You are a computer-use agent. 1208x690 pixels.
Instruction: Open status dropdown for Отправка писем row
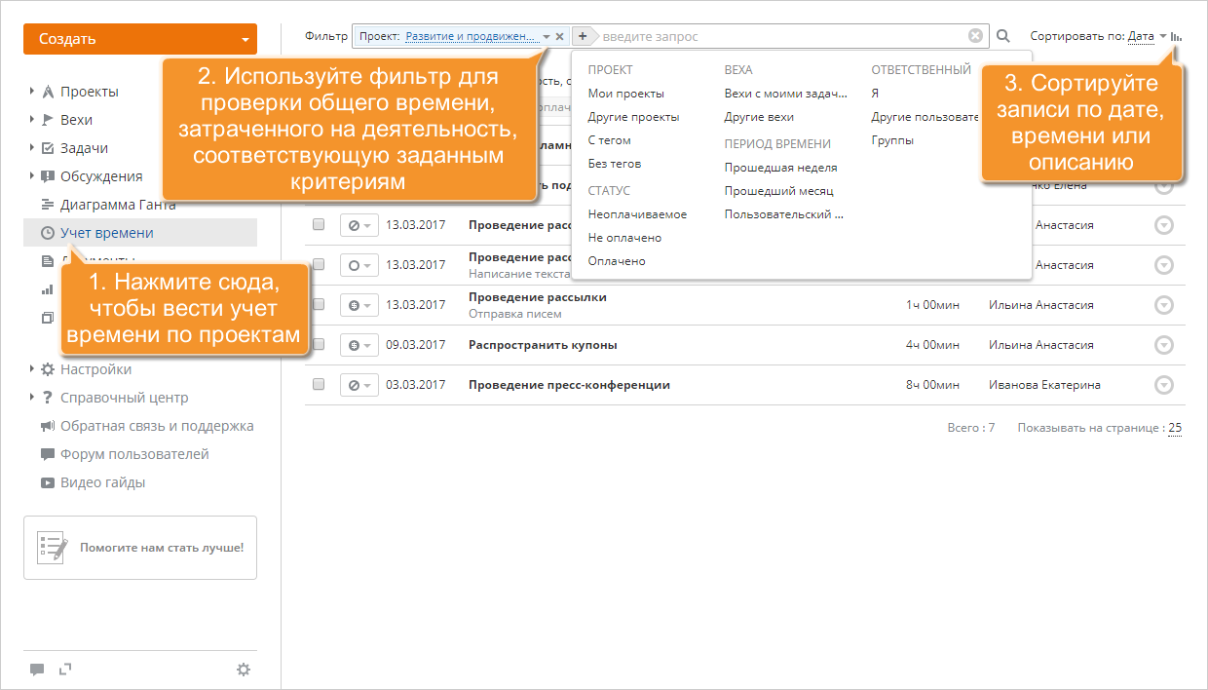(x=359, y=305)
